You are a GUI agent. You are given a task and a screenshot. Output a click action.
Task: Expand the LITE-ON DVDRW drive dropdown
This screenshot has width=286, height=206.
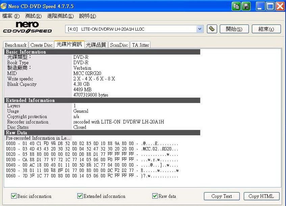pos(200,29)
